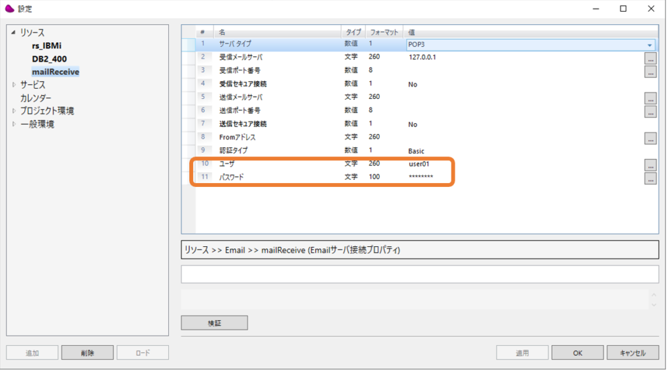
Task: Open browse button for ユーザ row
Action: tap(650, 165)
